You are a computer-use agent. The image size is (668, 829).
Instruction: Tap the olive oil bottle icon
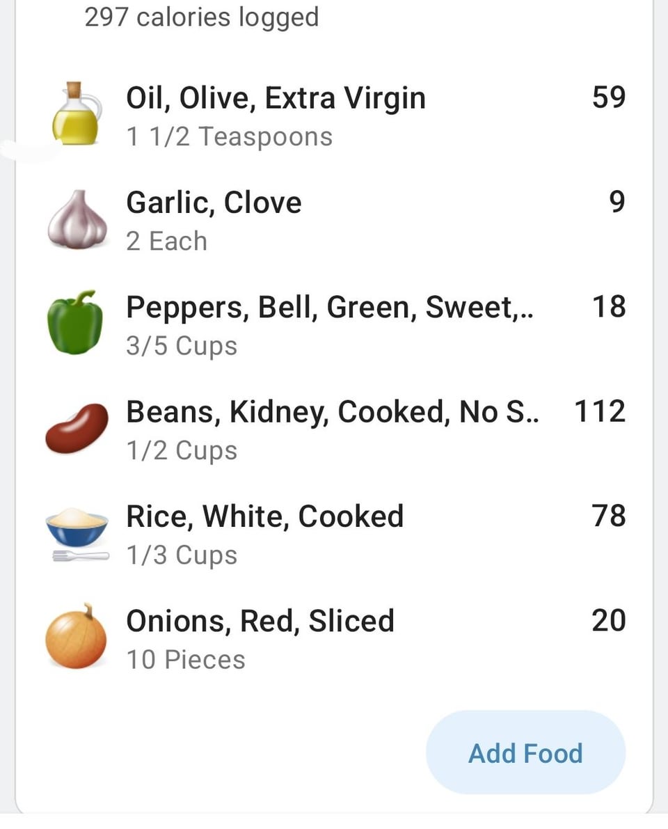pyautogui.click(x=77, y=113)
